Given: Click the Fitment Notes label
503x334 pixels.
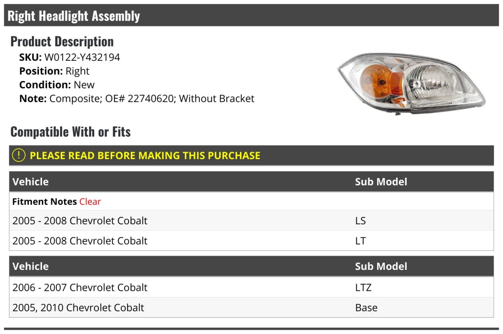Looking at the screenshot, I should point(44,201).
